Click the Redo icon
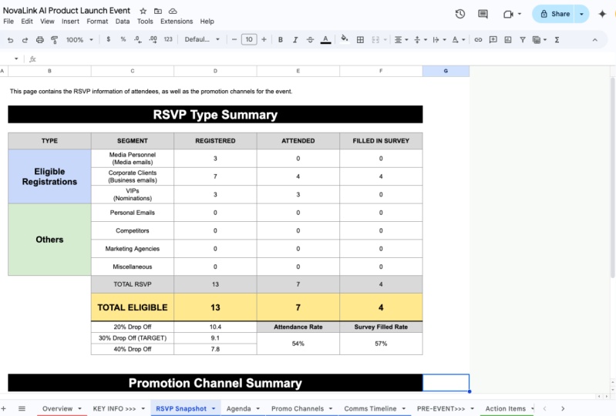616x416 pixels. [25, 39]
